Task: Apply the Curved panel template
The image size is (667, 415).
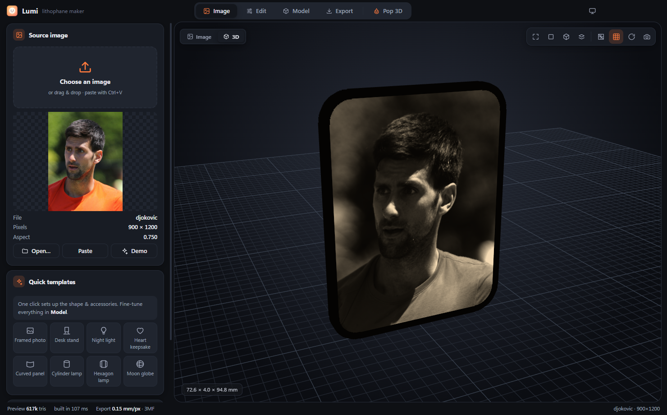Action: [x=30, y=371]
